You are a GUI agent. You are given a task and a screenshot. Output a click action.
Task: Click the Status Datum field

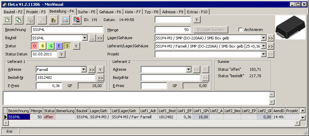tap(44, 54)
